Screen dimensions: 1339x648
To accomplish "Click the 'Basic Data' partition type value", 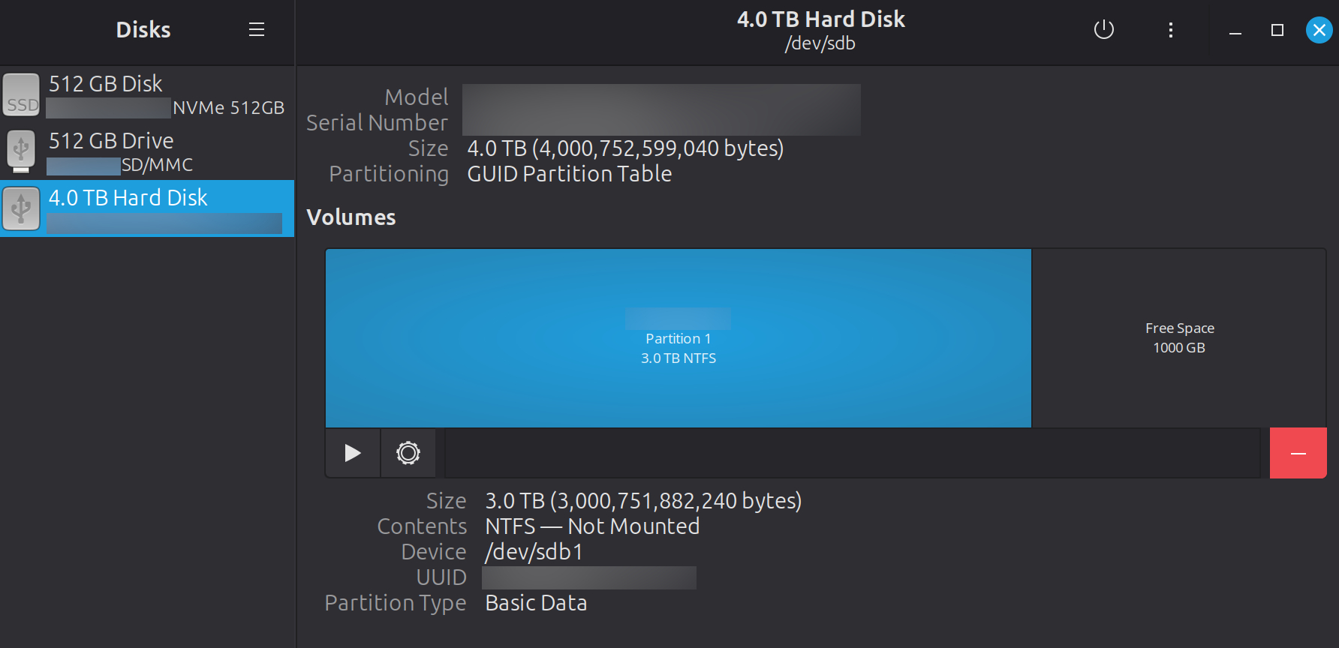I will point(536,603).
